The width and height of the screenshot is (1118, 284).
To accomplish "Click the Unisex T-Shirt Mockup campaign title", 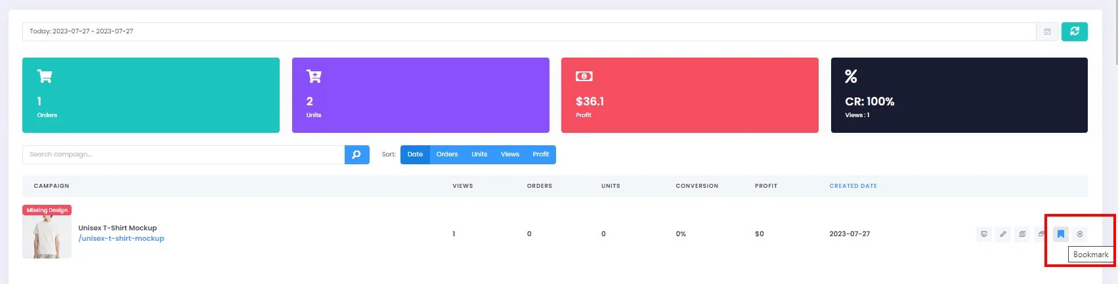I will click(x=118, y=228).
